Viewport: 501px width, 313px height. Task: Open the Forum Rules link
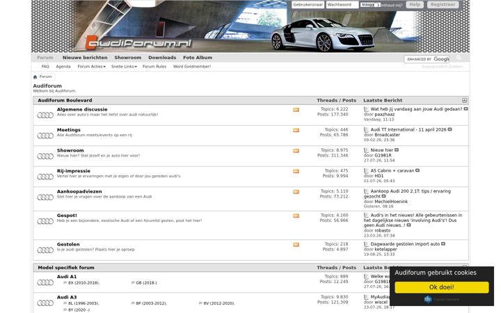pyautogui.click(x=154, y=67)
